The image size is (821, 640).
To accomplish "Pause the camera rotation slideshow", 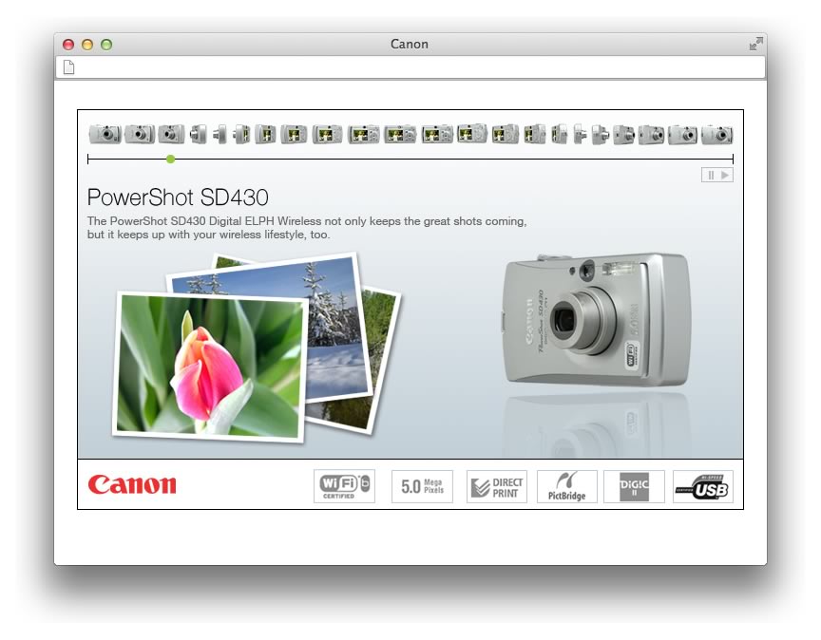I will [x=711, y=176].
